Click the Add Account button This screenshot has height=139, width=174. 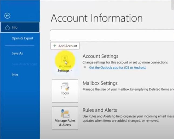[x=65, y=46]
